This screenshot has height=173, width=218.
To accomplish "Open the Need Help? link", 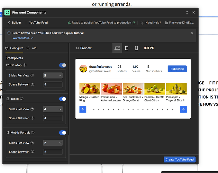I will click(x=151, y=23).
